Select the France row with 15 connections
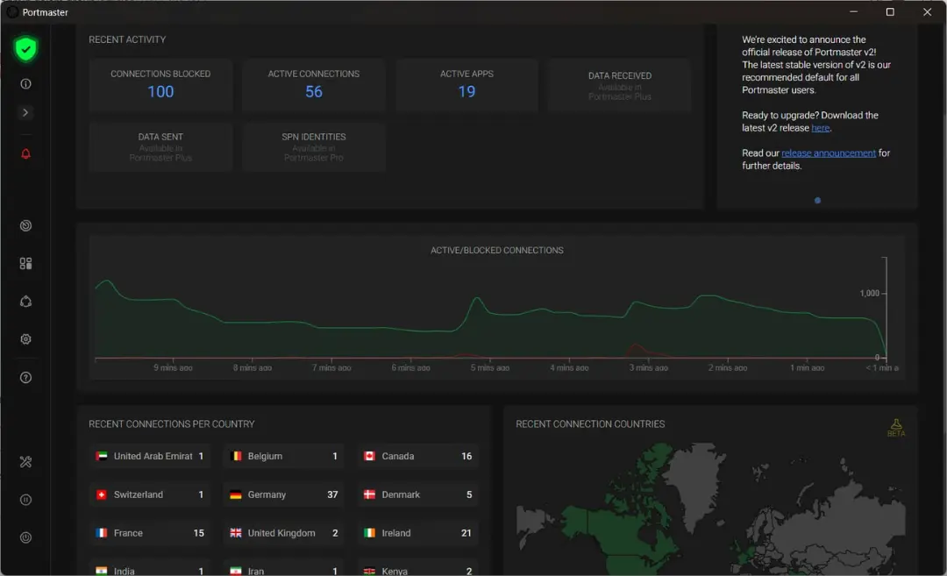This screenshot has width=947, height=576. point(150,533)
